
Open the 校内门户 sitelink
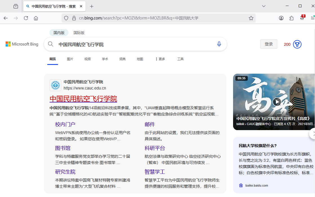[x=65, y=124]
